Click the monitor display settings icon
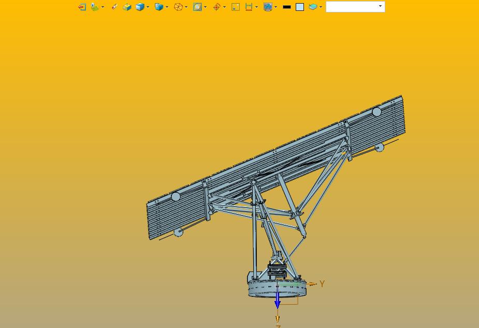 268,7
